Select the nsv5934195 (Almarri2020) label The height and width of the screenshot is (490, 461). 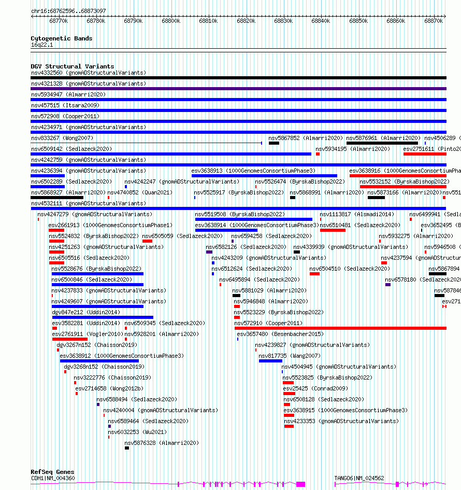click(353, 149)
